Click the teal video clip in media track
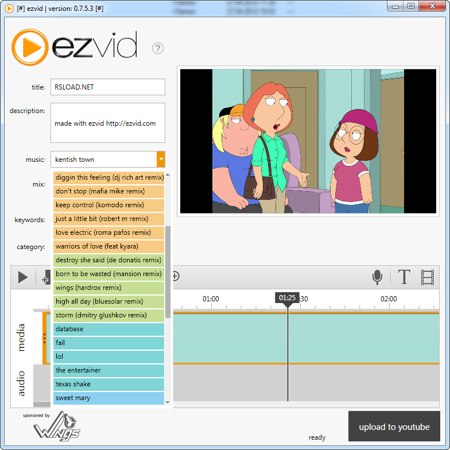 (x=305, y=338)
